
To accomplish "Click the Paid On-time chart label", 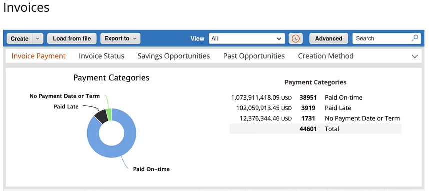I will (x=151, y=169).
